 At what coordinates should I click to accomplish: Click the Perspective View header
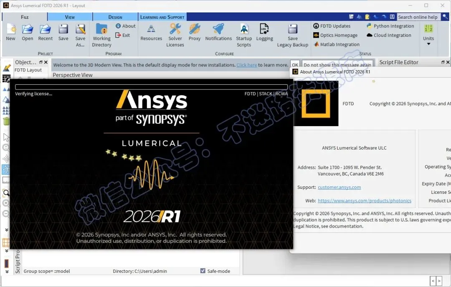point(73,75)
